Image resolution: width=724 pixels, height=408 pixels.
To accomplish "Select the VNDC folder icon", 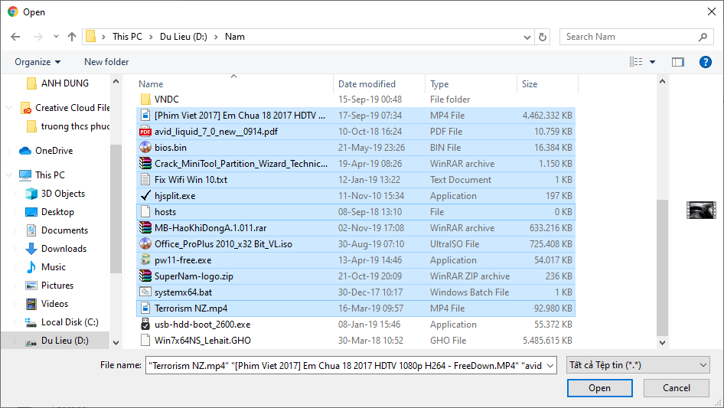I will coord(145,100).
